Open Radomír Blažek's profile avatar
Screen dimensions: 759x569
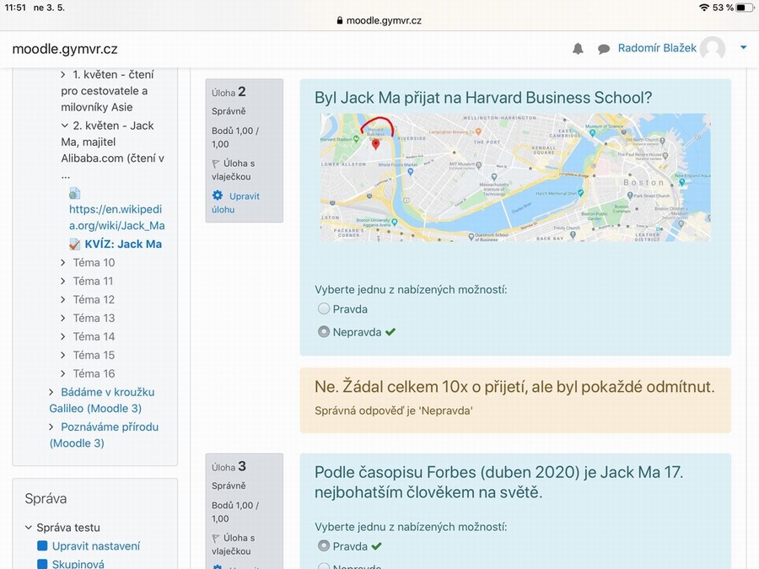click(x=713, y=48)
